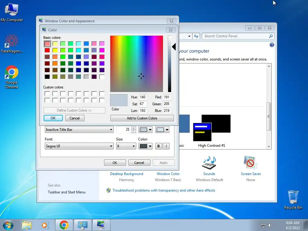Switch to Chrome in the taskbar
308x231 pixels.
(64, 225)
